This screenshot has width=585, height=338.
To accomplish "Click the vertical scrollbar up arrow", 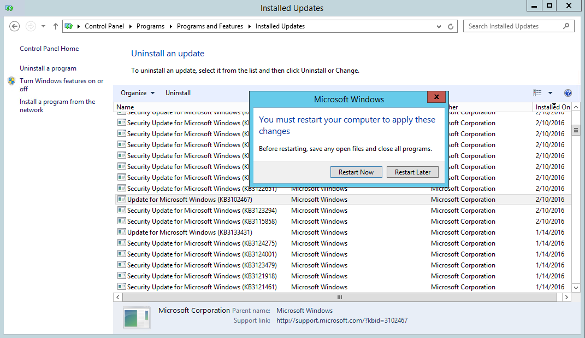I will tap(576, 107).
